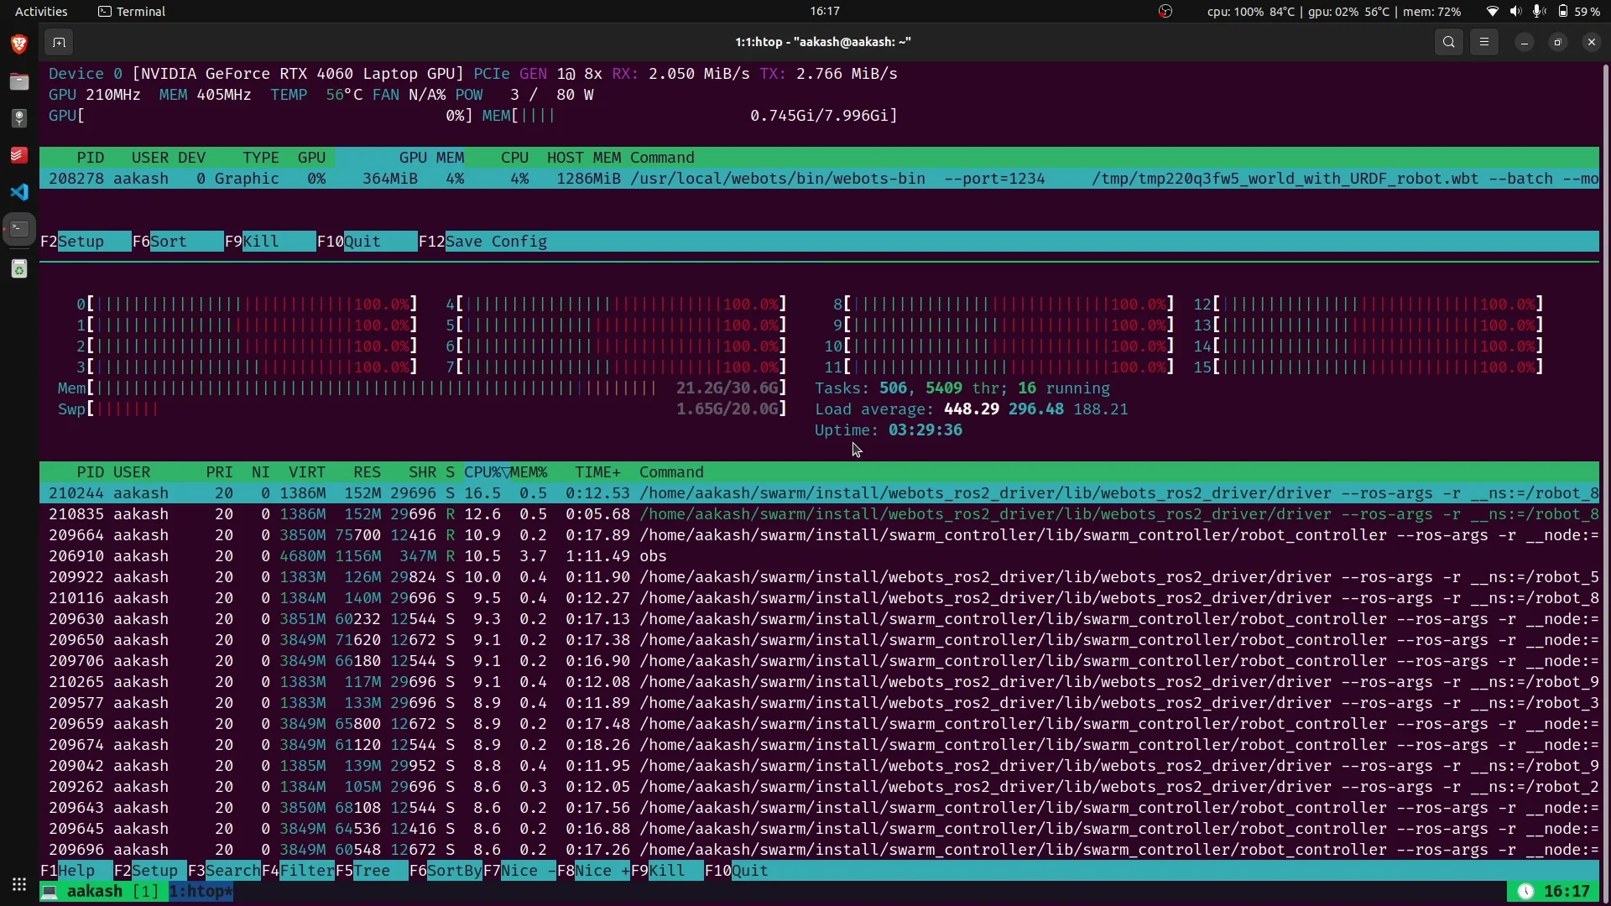
Task: Click the TIME+ column header
Action: (x=597, y=472)
